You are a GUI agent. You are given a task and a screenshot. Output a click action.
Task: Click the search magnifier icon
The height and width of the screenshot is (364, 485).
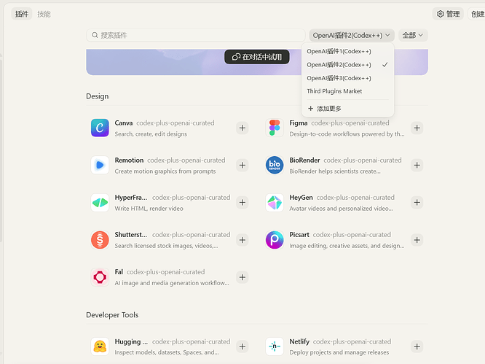(x=95, y=35)
